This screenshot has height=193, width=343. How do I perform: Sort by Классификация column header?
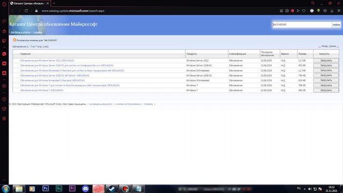(x=237, y=54)
